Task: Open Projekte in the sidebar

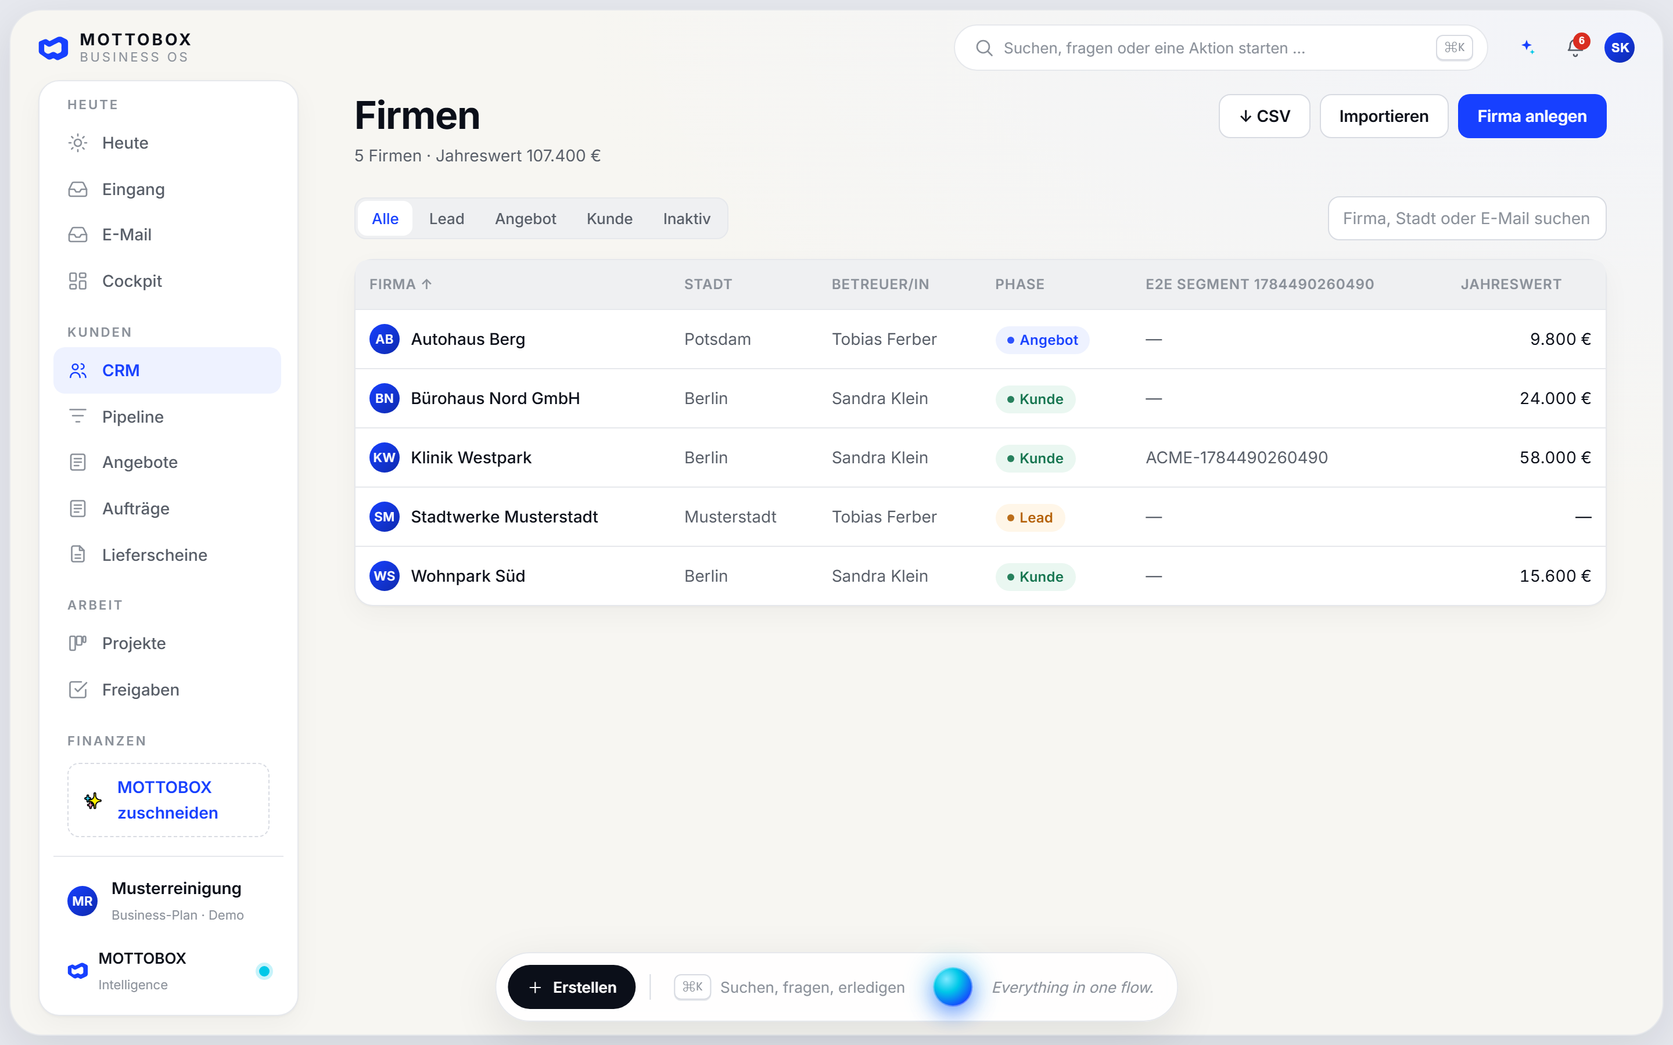Action: [167, 643]
